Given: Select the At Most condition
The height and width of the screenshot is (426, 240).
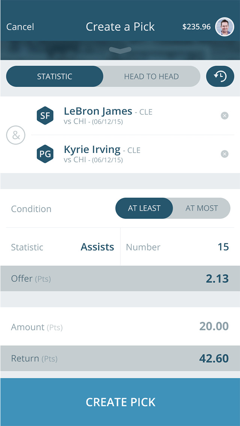Looking at the screenshot, I should [202, 208].
